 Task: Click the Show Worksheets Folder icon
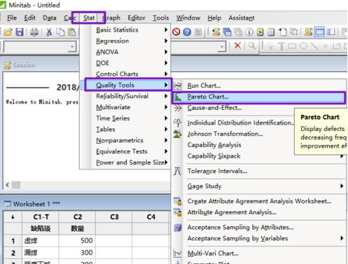pyautogui.click(x=227, y=32)
